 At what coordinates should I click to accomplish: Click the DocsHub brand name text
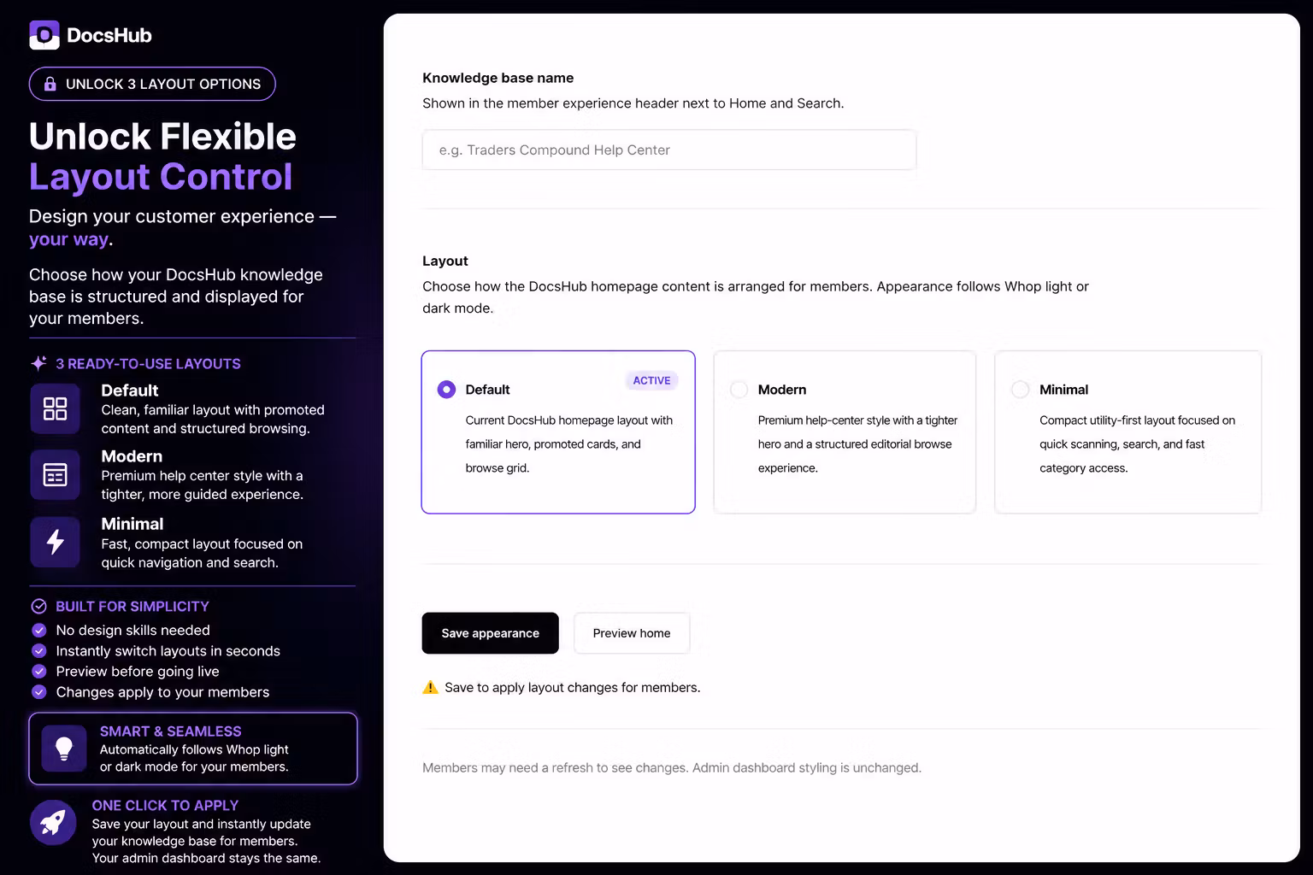tap(109, 35)
